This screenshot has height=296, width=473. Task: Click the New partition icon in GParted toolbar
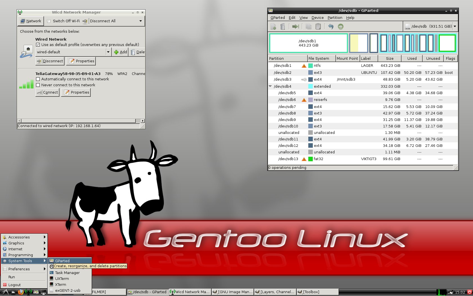273,26
